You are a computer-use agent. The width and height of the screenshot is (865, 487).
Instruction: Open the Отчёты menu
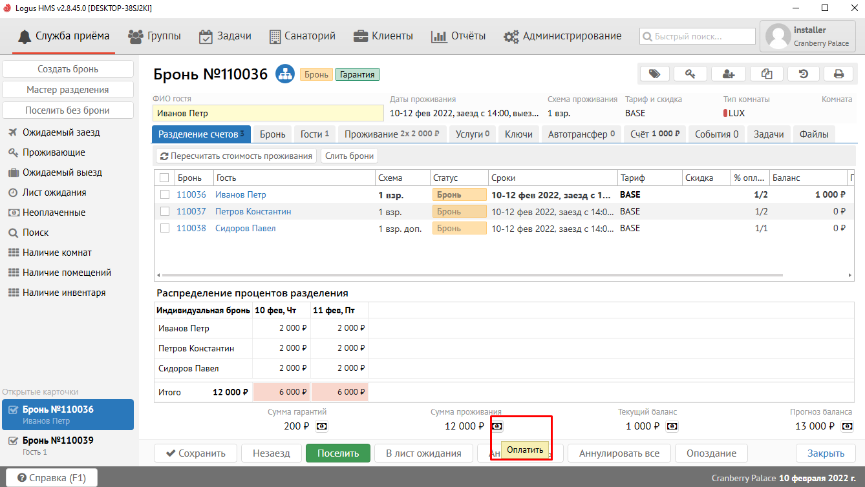458,36
